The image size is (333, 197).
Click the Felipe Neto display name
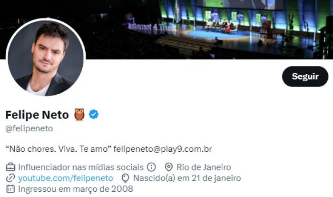click(37, 115)
